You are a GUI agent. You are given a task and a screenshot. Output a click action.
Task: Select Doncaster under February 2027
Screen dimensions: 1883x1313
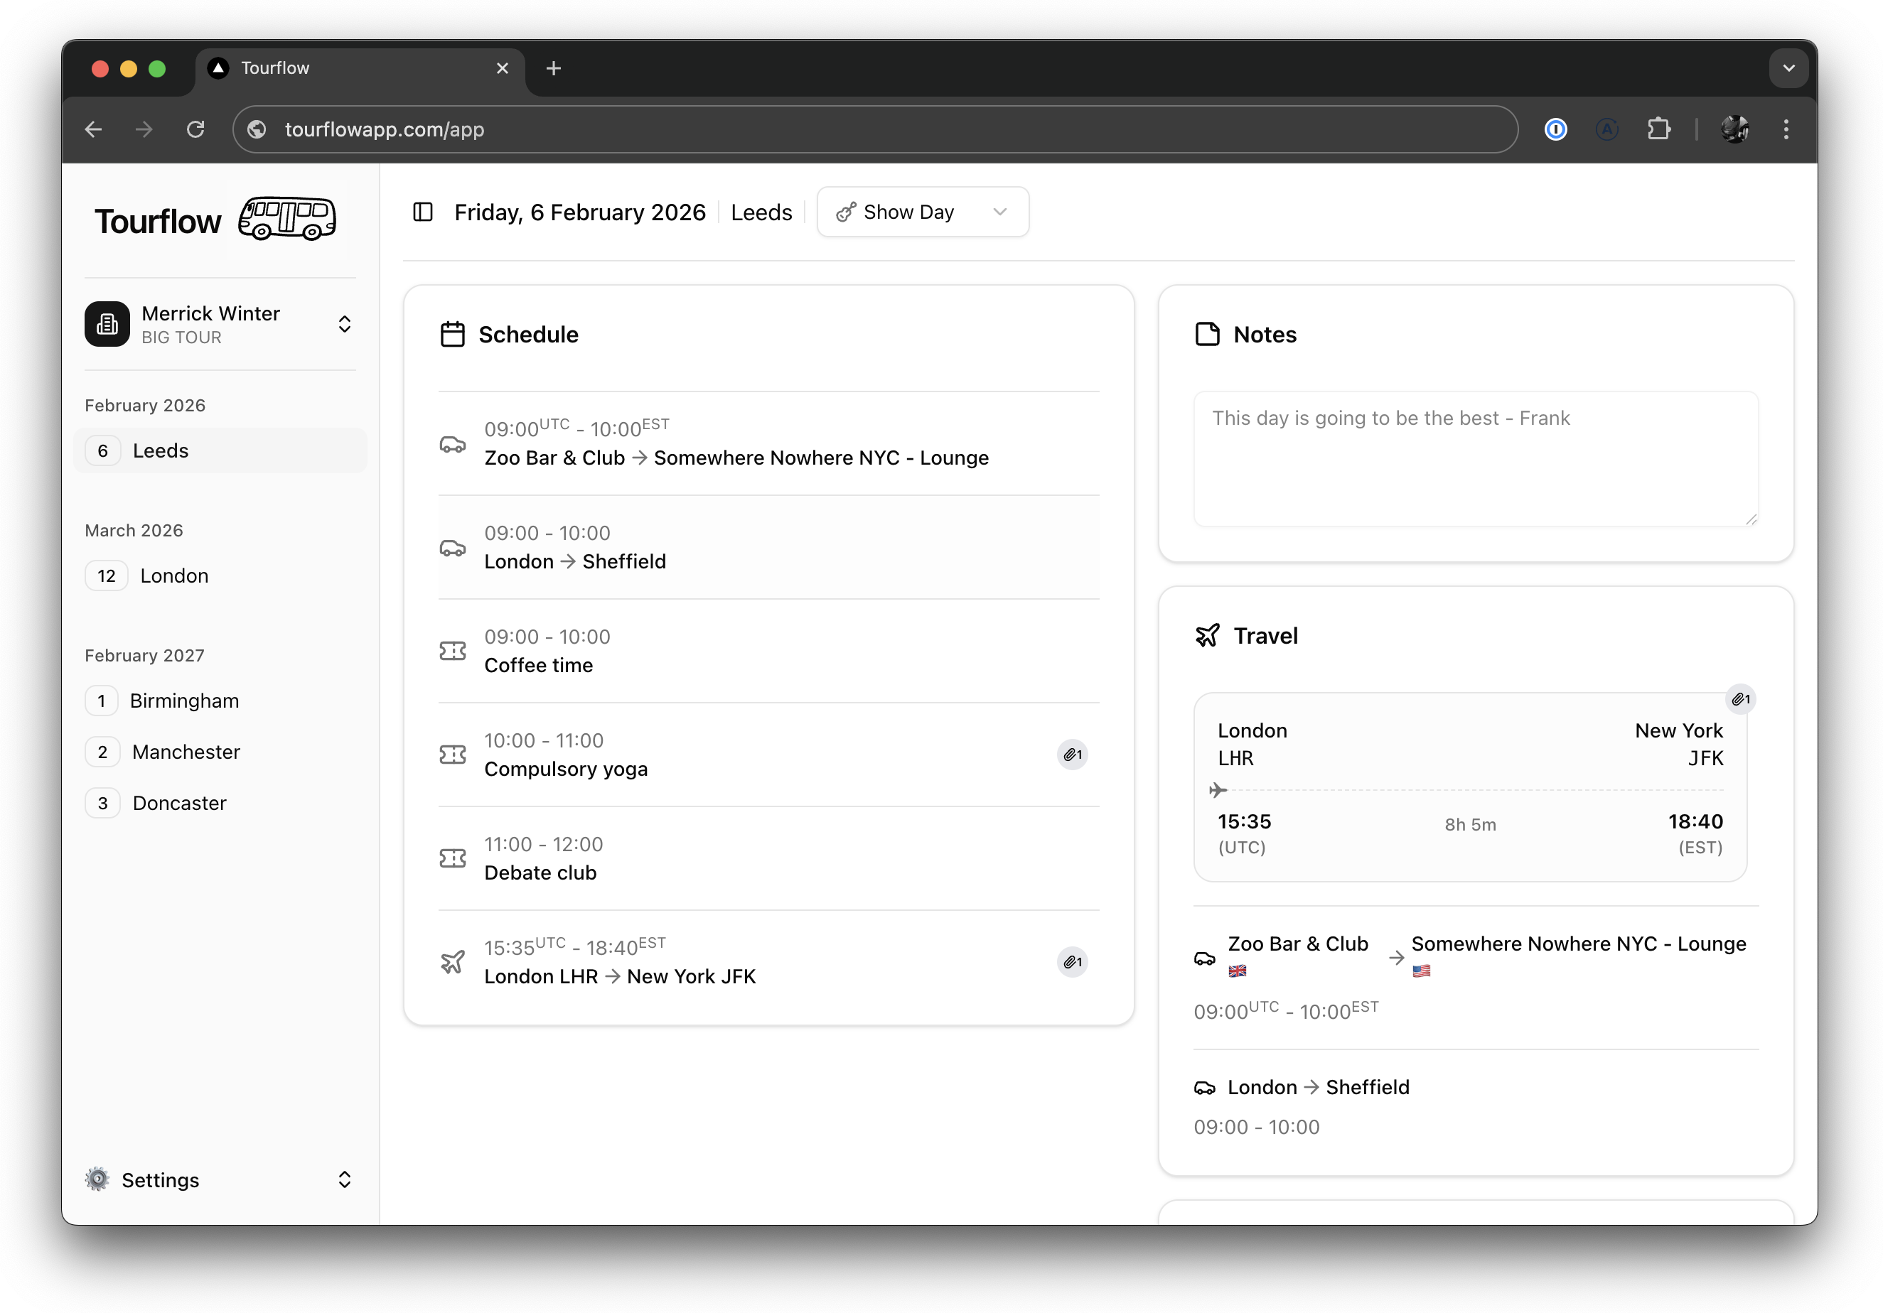pyautogui.click(x=179, y=802)
